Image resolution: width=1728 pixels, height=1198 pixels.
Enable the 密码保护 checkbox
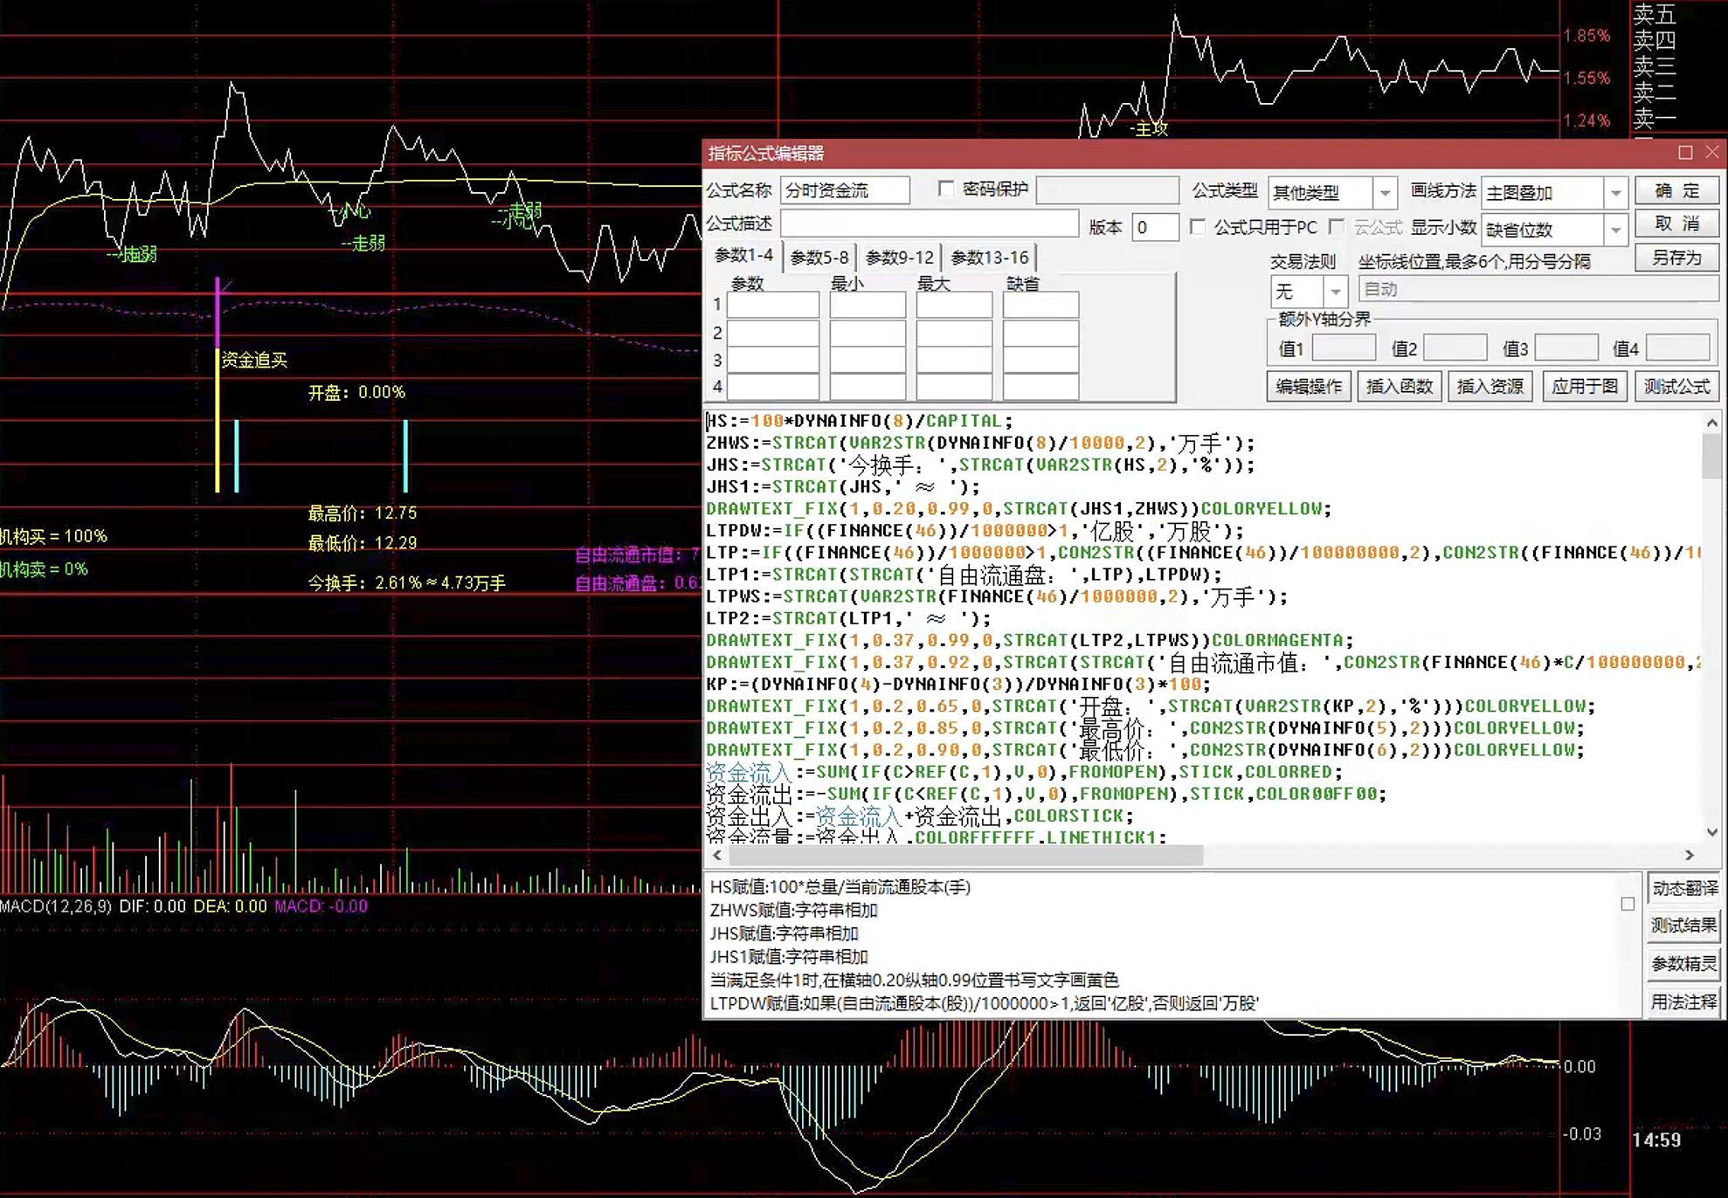(x=945, y=189)
